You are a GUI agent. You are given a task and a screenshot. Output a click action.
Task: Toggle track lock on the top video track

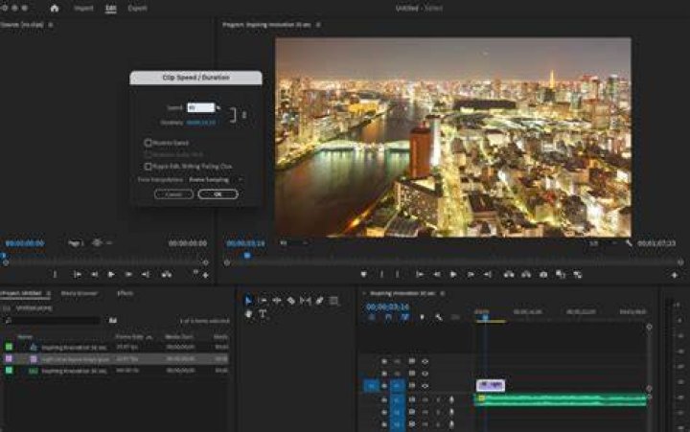point(384,362)
